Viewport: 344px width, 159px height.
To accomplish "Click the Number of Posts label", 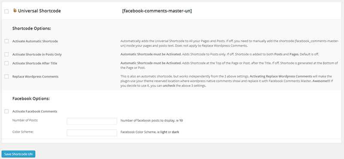I will (25, 120).
